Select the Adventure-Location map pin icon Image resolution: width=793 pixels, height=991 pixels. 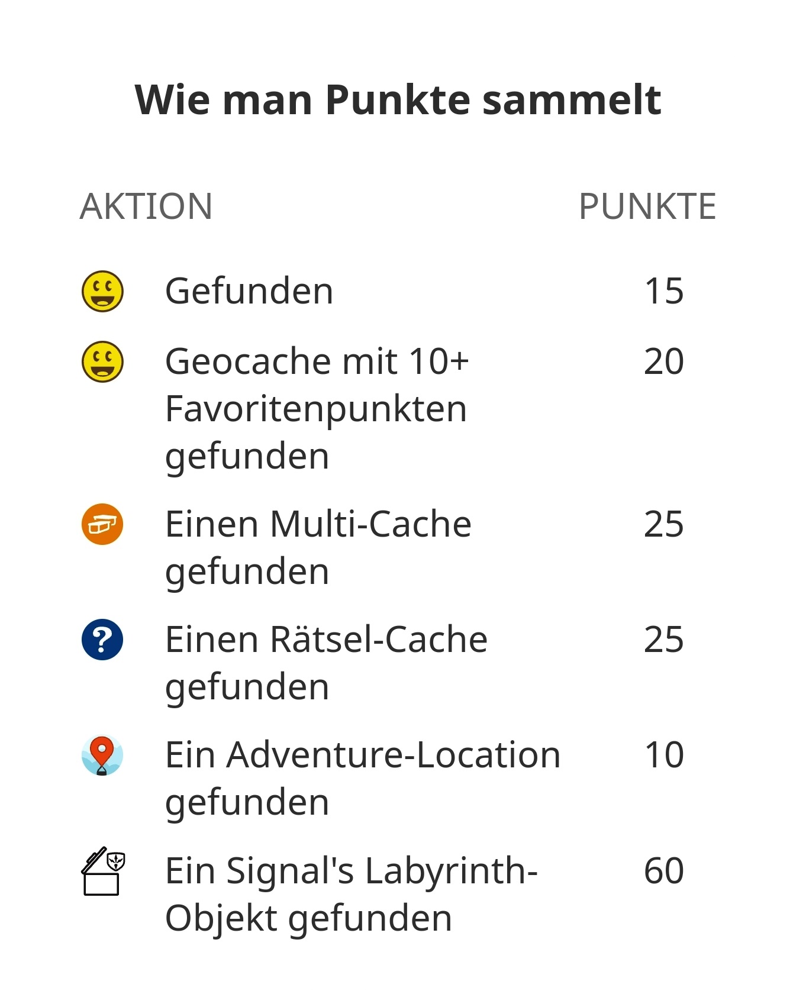tap(102, 755)
